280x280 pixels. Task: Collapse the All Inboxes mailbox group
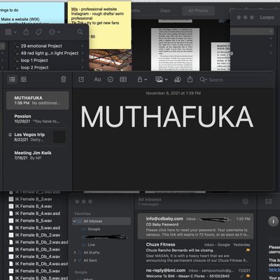74,221
